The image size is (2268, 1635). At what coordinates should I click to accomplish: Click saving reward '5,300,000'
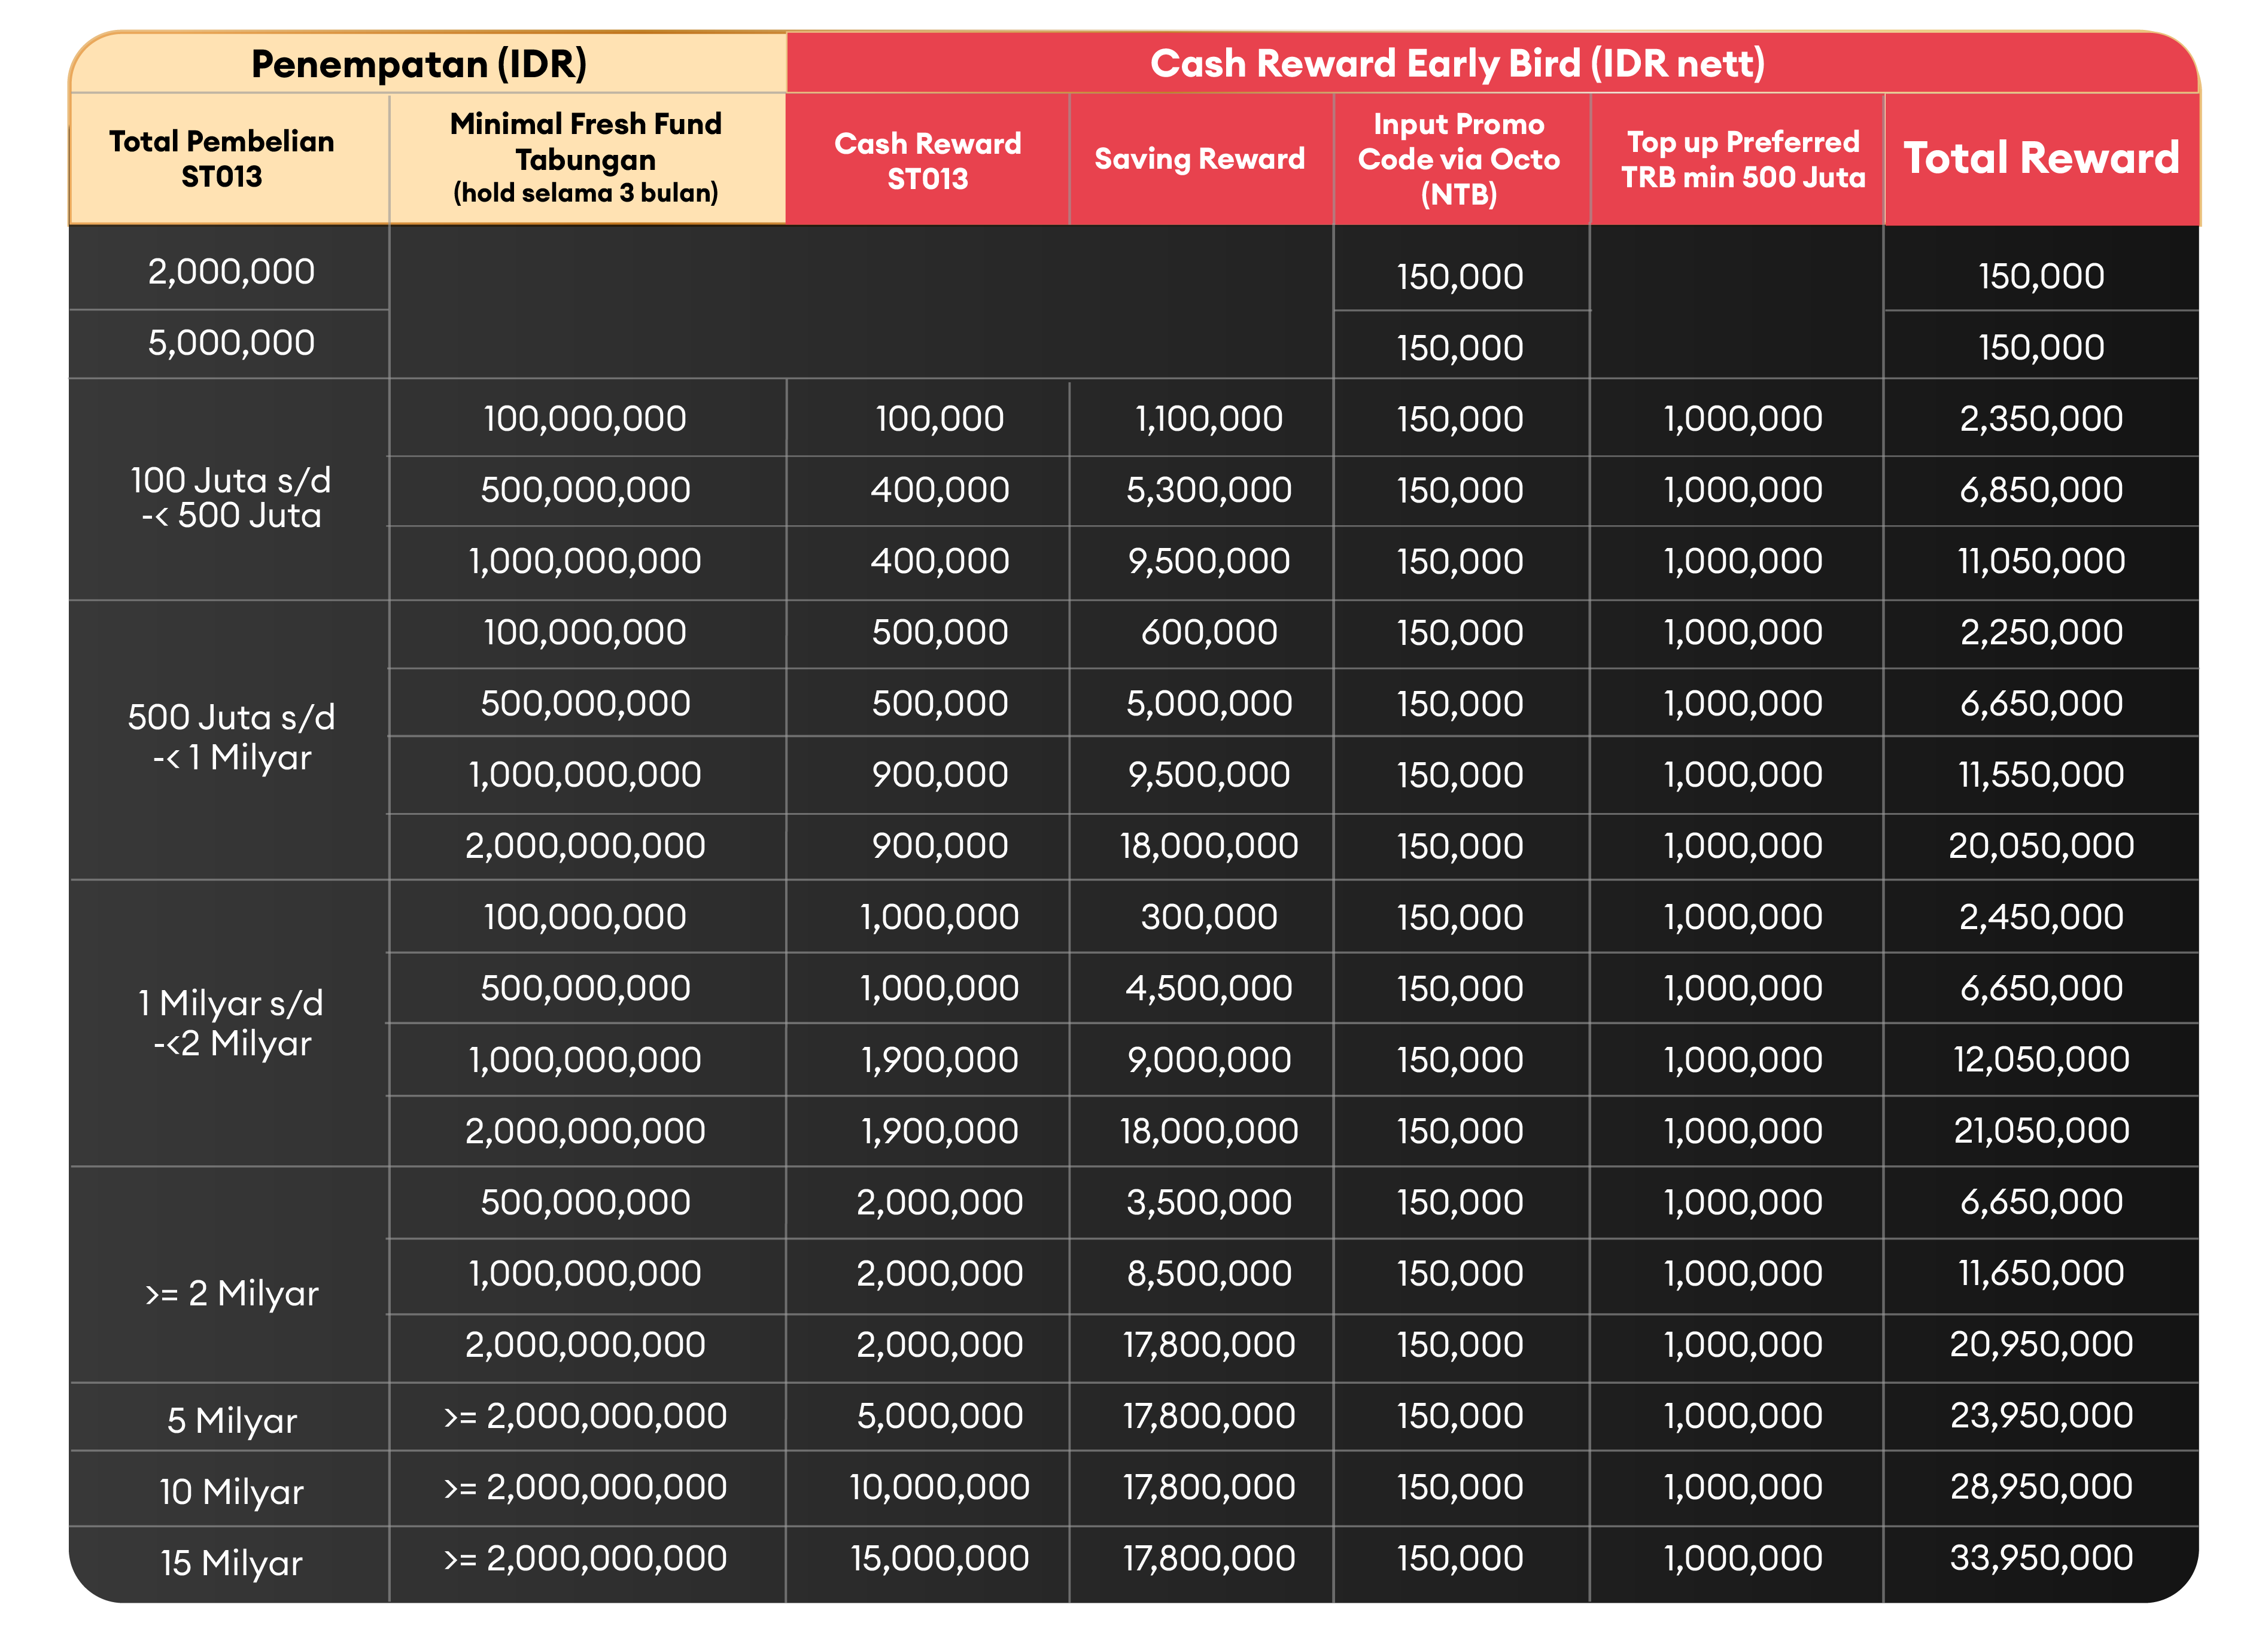pyautogui.click(x=1209, y=489)
